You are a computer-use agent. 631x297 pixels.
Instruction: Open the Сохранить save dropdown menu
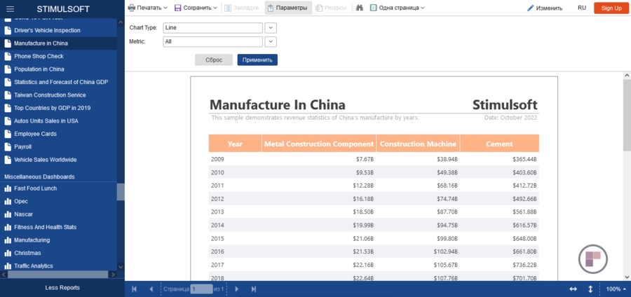click(196, 8)
